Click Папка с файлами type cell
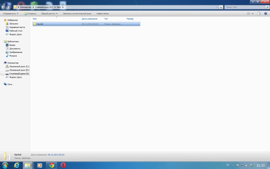The height and width of the screenshot is (169, 270). point(112,24)
